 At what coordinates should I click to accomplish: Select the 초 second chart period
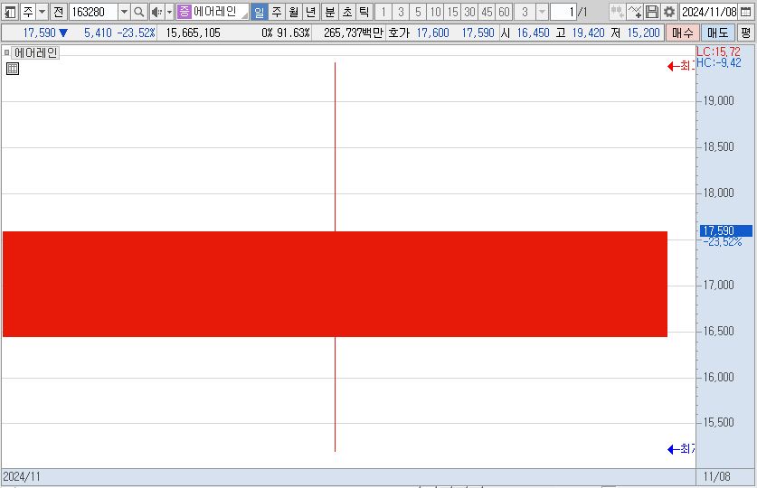[347, 12]
